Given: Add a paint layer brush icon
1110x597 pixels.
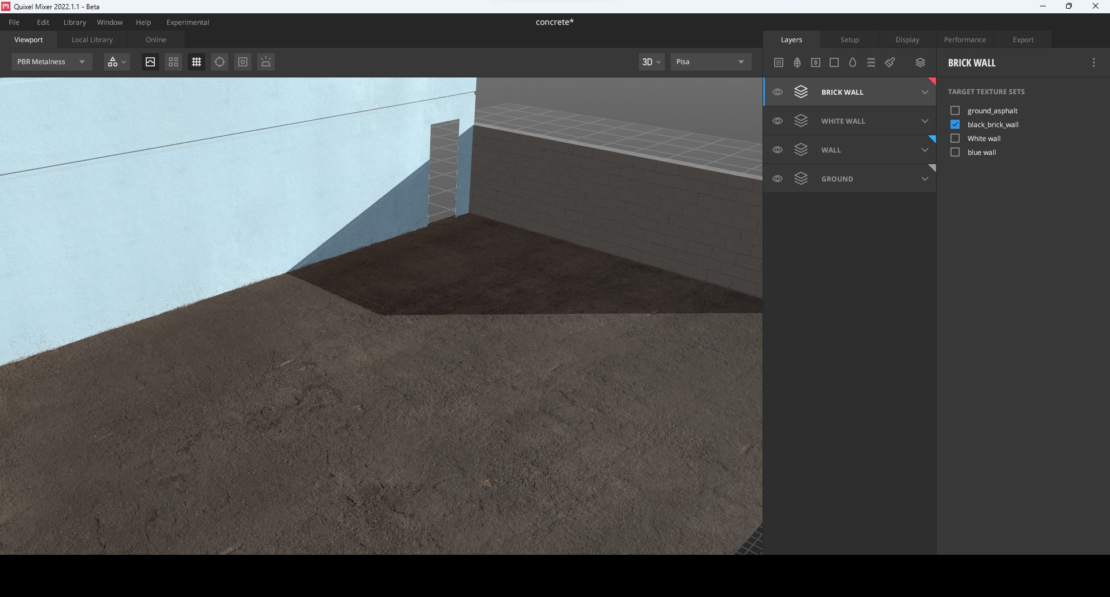Looking at the screenshot, I should pyautogui.click(x=890, y=62).
